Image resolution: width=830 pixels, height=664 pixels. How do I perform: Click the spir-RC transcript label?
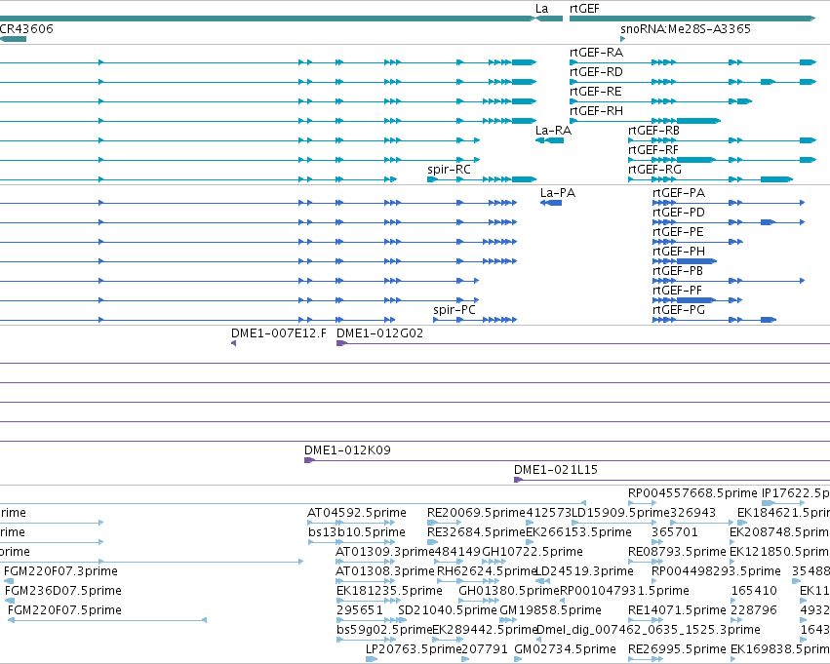[449, 170]
